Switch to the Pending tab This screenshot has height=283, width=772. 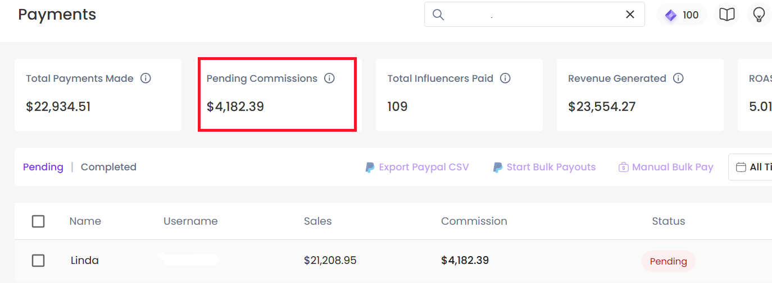tap(43, 167)
